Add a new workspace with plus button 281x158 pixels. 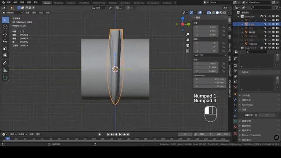point(175,3)
